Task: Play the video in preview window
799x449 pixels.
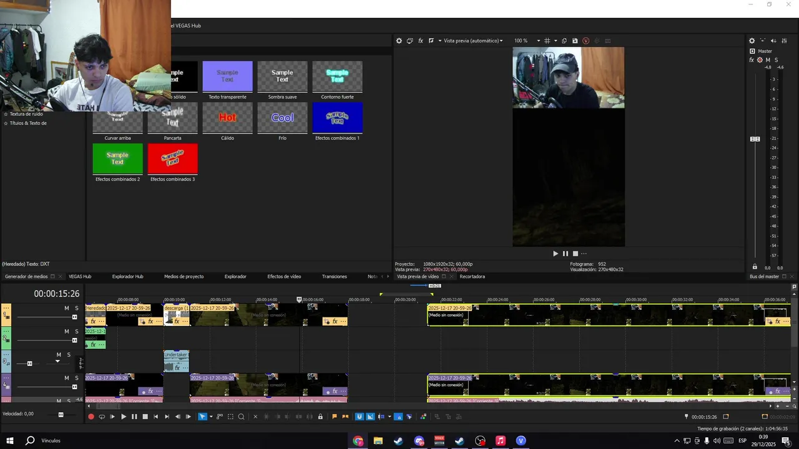Action: point(556,254)
